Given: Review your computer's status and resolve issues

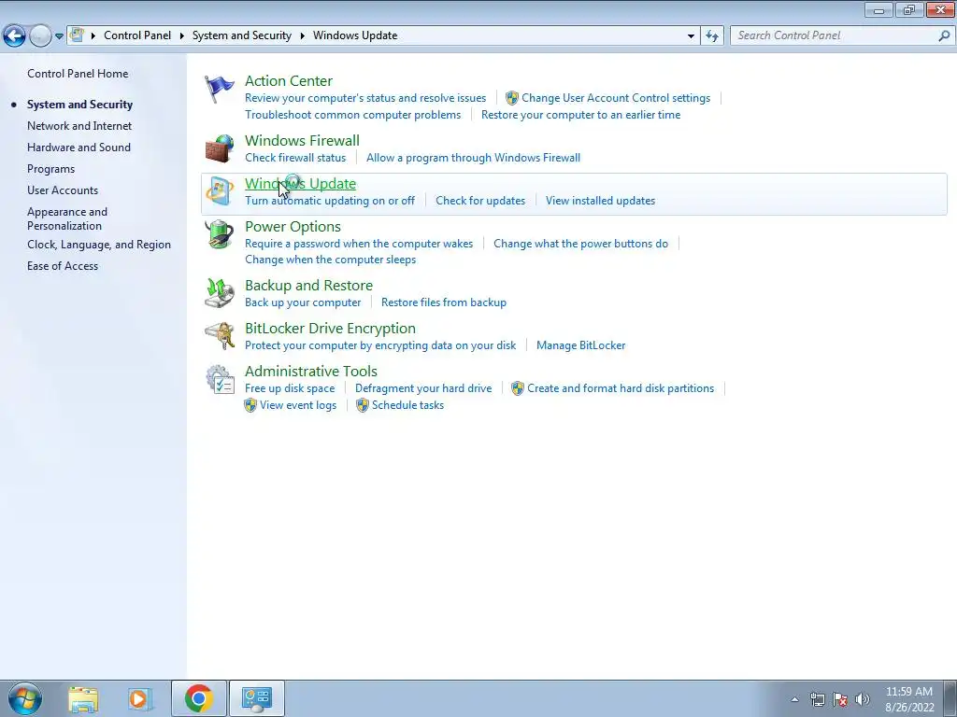Looking at the screenshot, I should point(365,97).
